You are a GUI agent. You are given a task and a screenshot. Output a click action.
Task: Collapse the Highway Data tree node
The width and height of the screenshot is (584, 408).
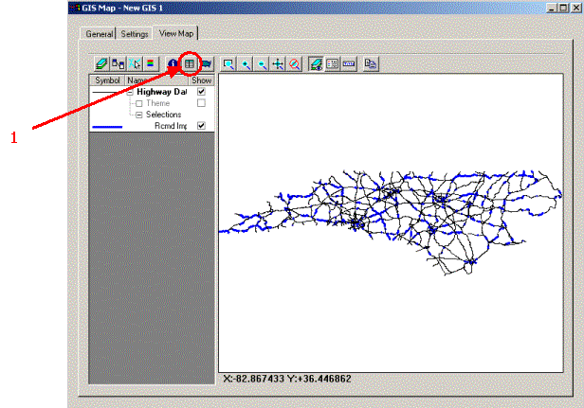tap(130, 92)
